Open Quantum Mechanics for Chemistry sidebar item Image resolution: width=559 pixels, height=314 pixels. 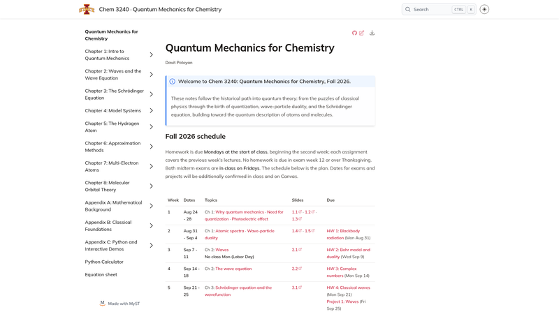pos(111,35)
